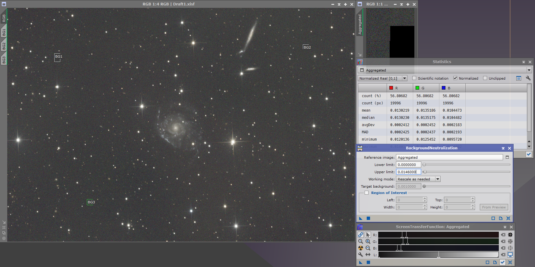The image size is (535, 267).
Task: Click the reset red channel STF icon
Action: (x=503, y=235)
